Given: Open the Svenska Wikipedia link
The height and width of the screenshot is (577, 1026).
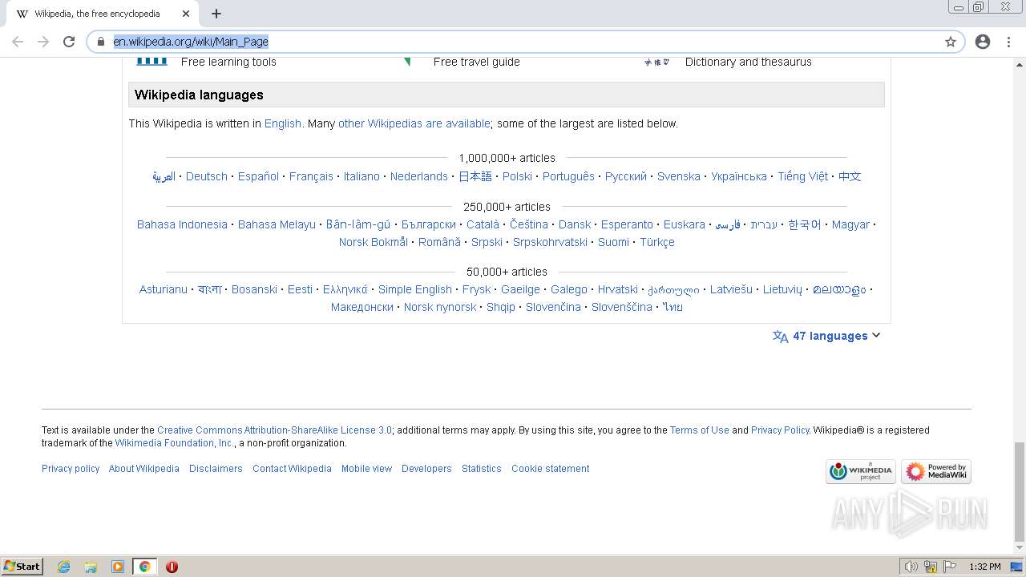Looking at the screenshot, I should [x=679, y=176].
